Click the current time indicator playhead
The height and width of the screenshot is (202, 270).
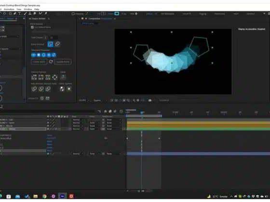click(x=142, y=113)
